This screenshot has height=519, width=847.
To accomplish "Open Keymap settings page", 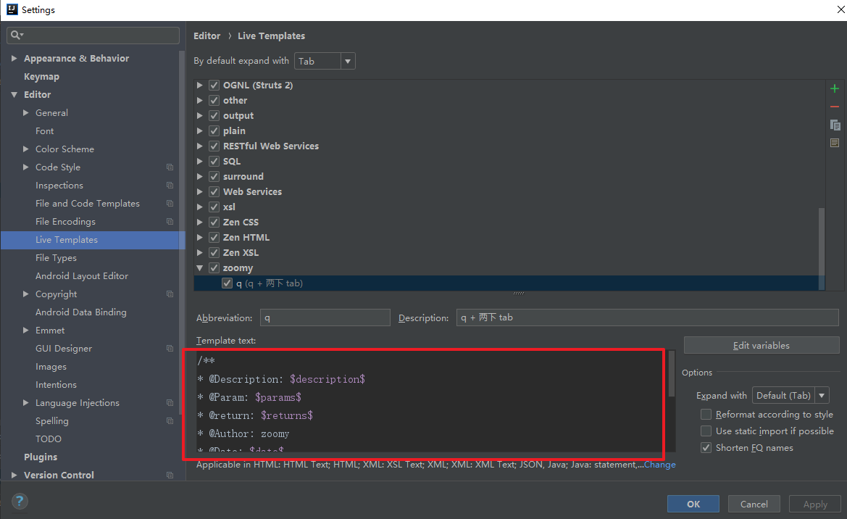I will (41, 77).
